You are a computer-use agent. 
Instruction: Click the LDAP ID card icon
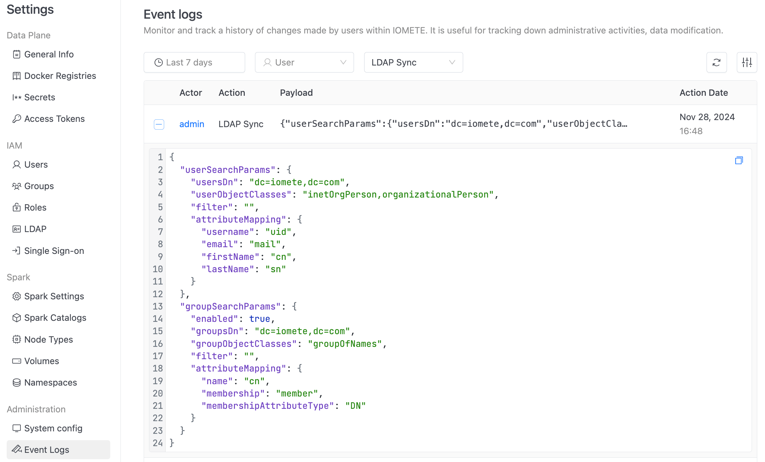[17, 229]
